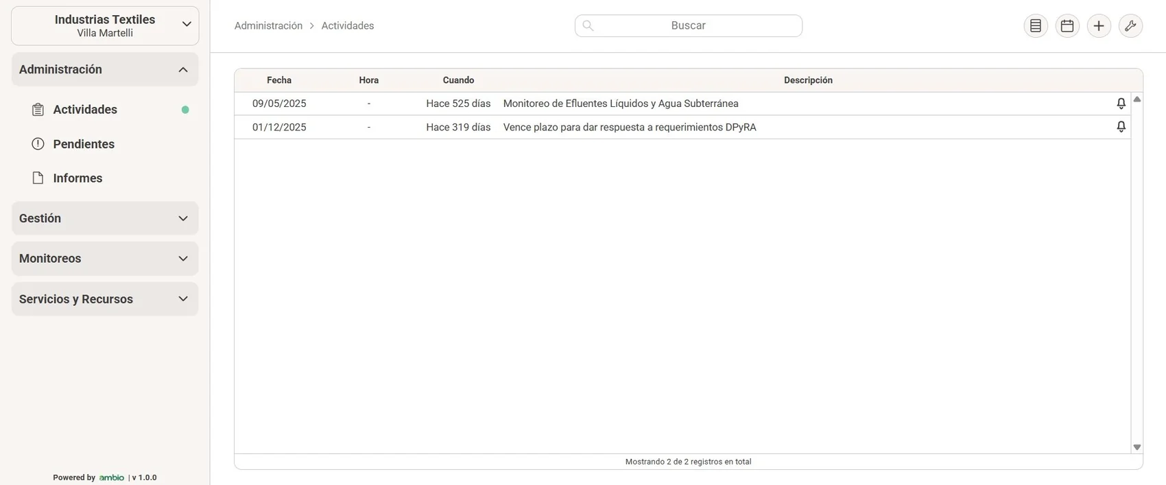1166x485 pixels.
Task: Select Actividades in the sidebar
Action: (85, 110)
